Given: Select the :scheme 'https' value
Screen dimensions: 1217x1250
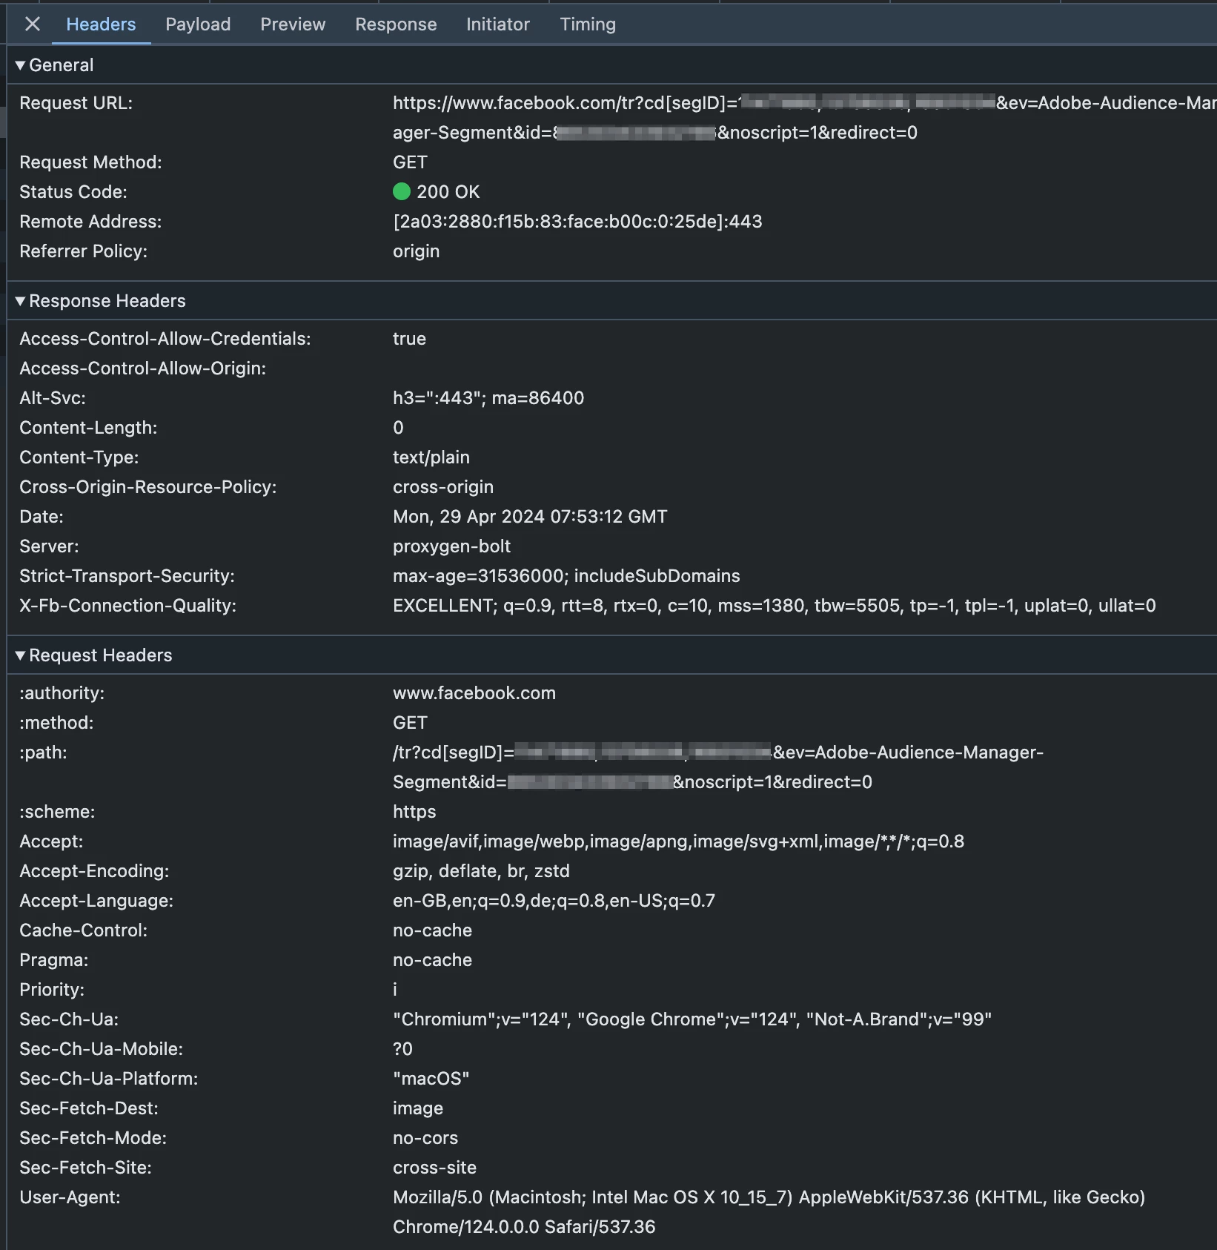Looking at the screenshot, I should coord(414,812).
